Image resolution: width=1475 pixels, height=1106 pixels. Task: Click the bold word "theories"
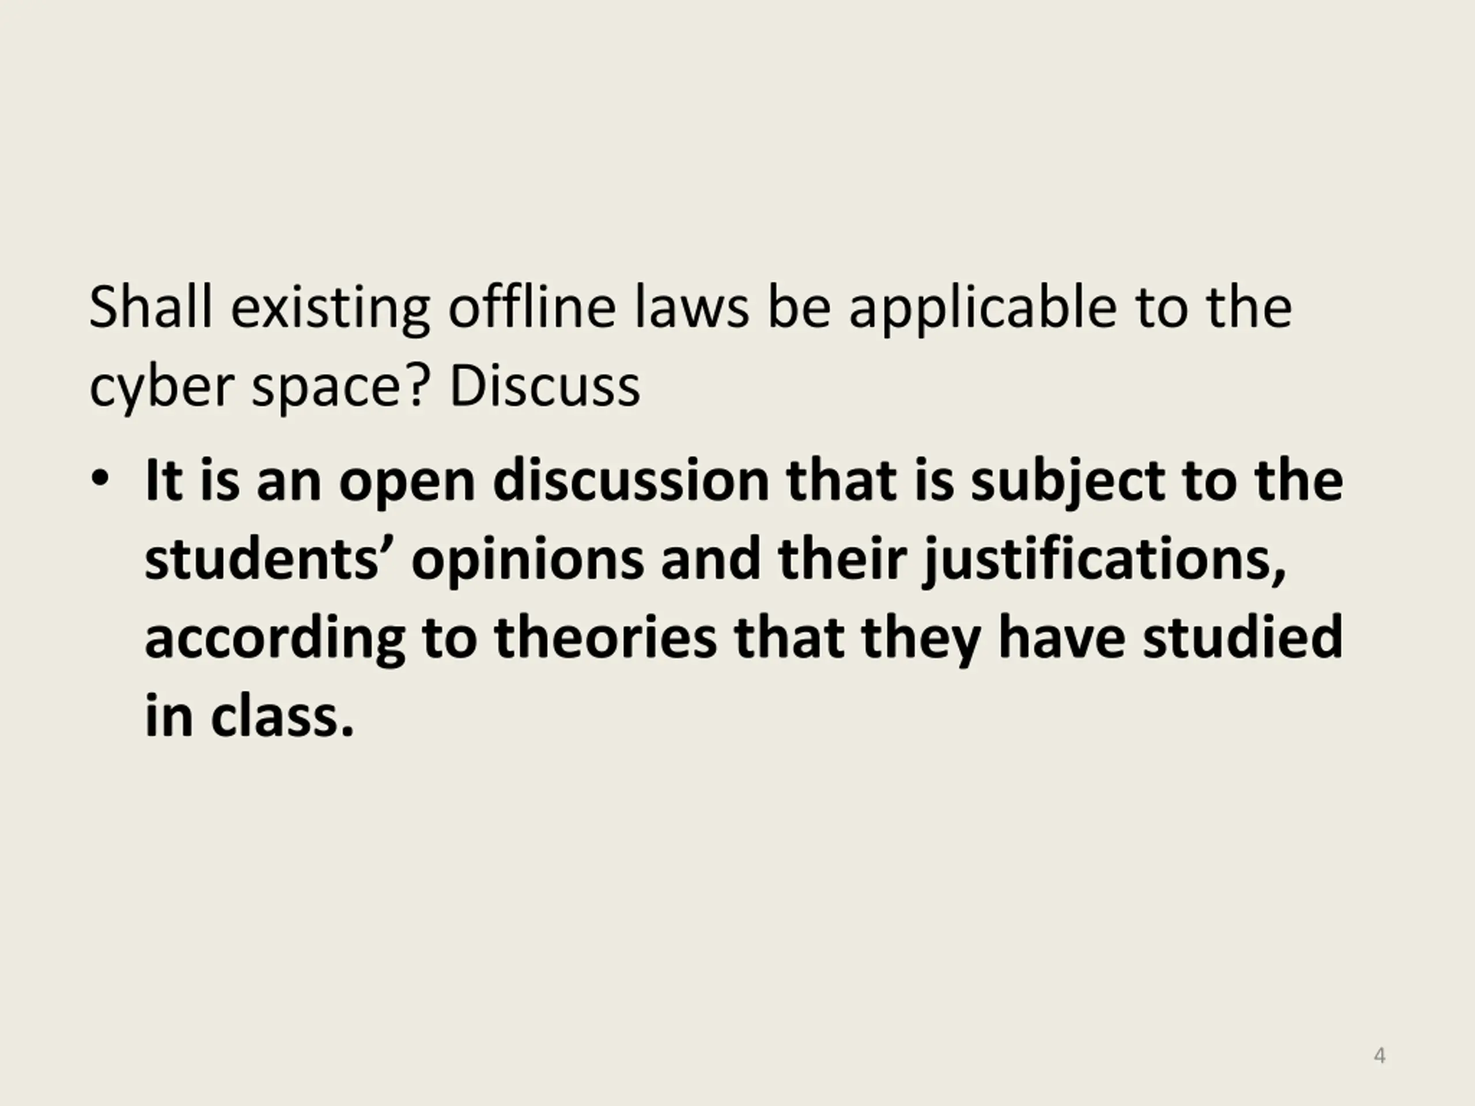click(x=605, y=637)
